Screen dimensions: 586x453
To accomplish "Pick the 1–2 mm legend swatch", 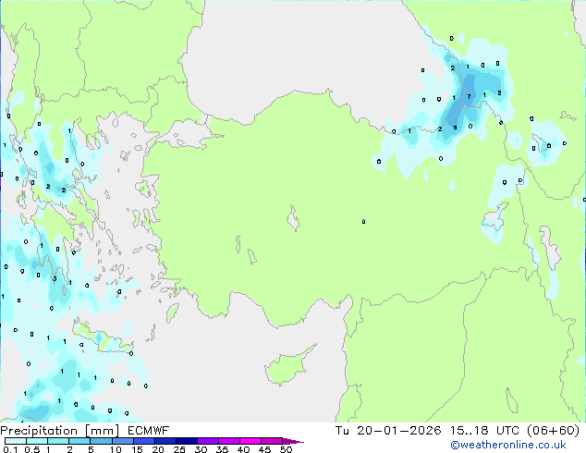I will pos(58,441).
